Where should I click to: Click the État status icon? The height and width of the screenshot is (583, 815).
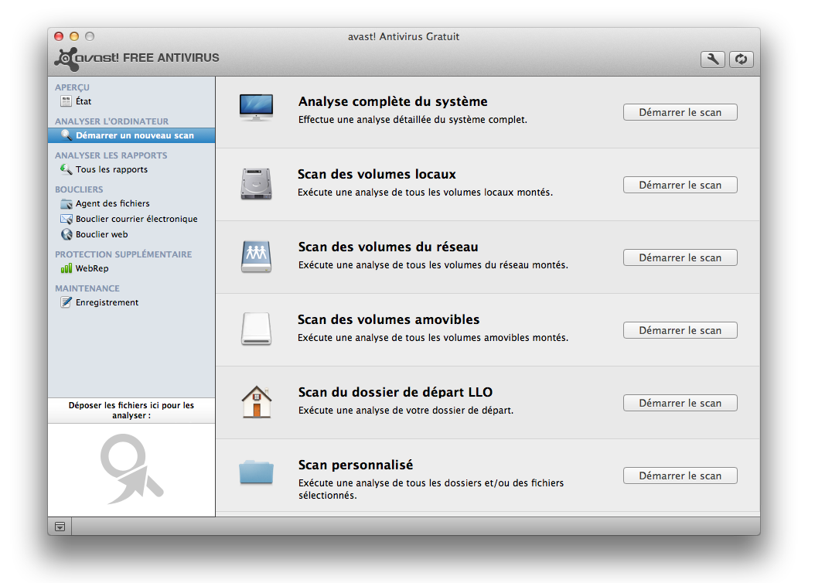click(x=66, y=101)
